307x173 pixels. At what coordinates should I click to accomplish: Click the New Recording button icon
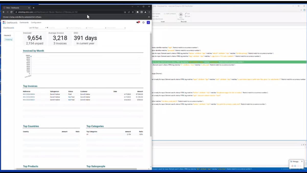(x=181, y=15)
